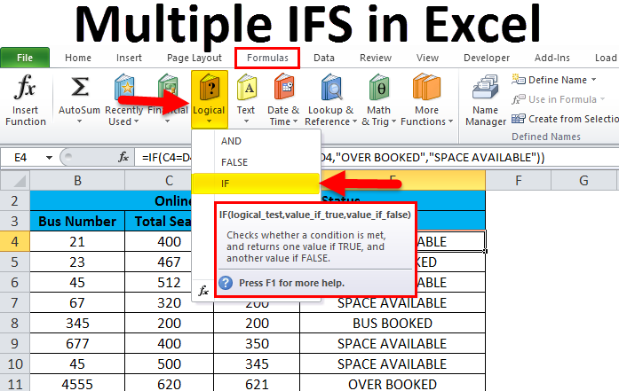Select column B header

tap(77, 181)
